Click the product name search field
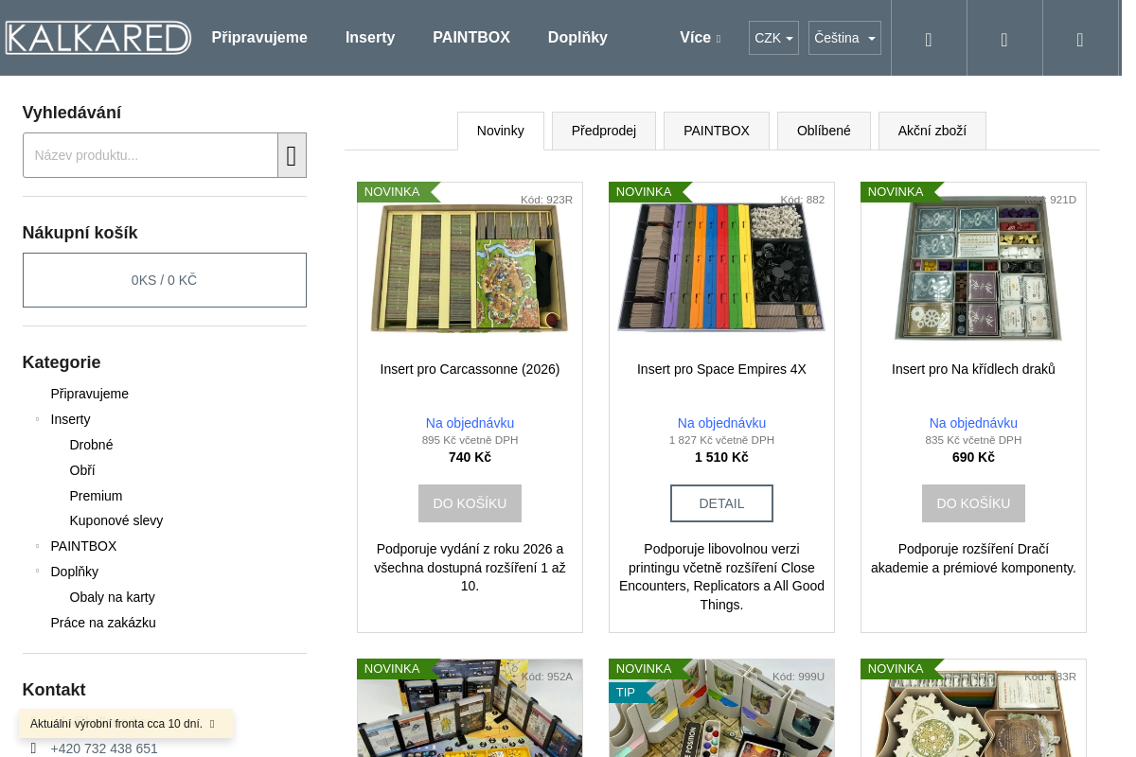The width and height of the screenshot is (1136, 757). click(x=151, y=155)
